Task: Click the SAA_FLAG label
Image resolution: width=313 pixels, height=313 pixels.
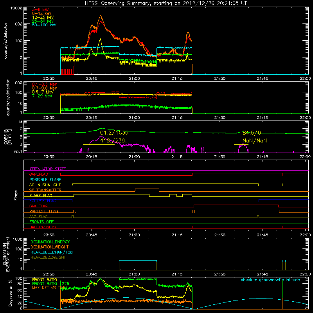Action: 38,206
